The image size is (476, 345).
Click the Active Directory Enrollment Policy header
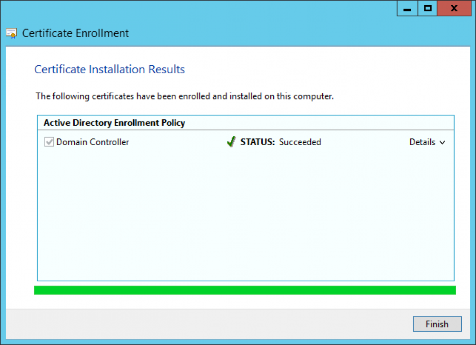114,123
